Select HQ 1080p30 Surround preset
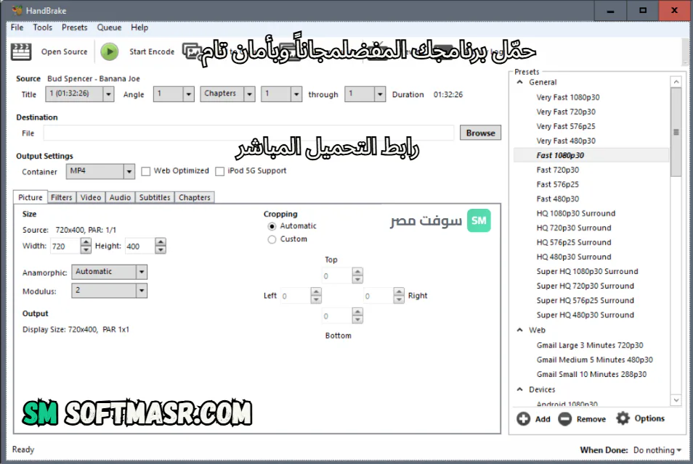This screenshot has height=464, width=693. coord(575,213)
